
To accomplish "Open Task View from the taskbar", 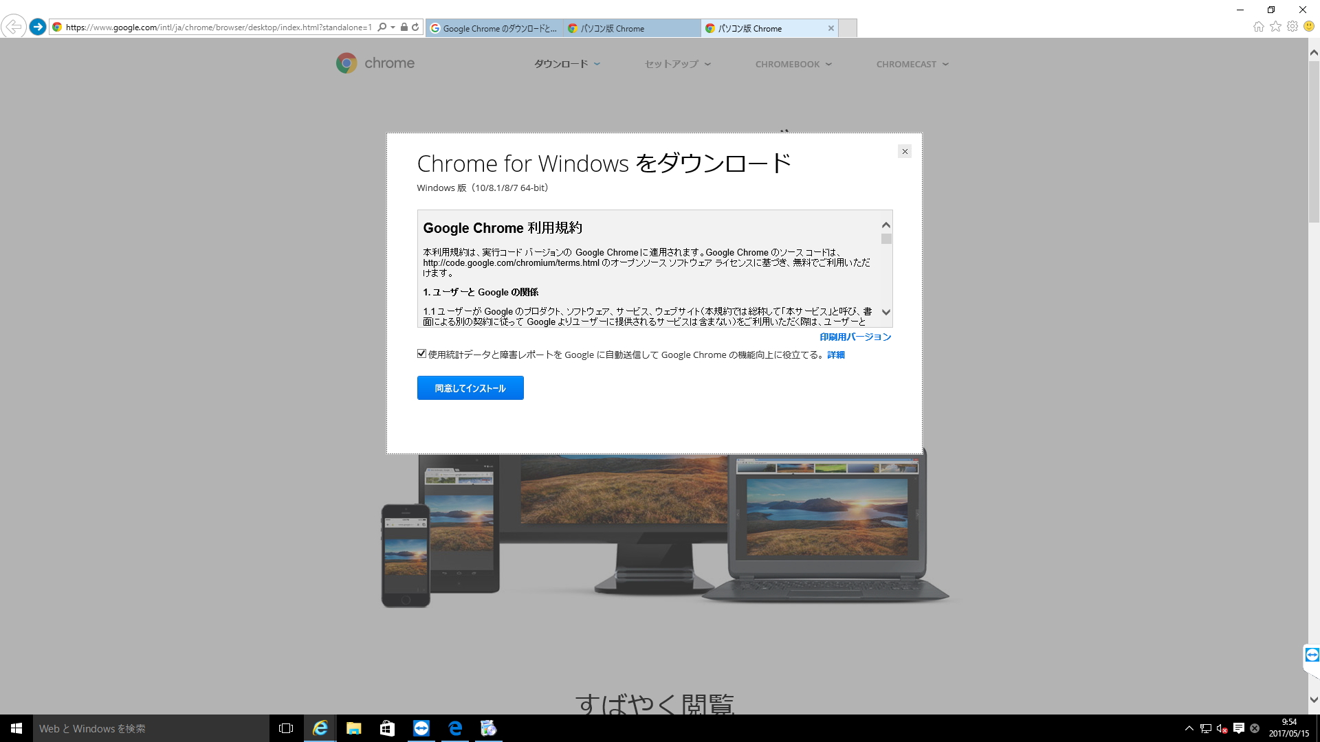I will pyautogui.click(x=286, y=728).
